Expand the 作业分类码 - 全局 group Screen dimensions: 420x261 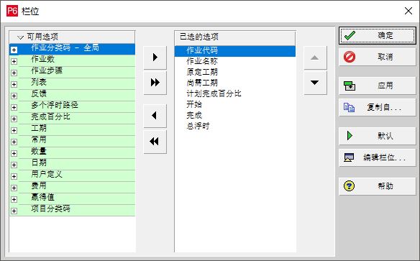coord(14,50)
